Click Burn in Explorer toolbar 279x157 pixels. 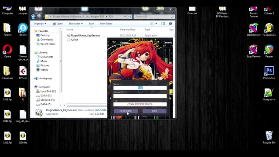[x=92, y=24]
